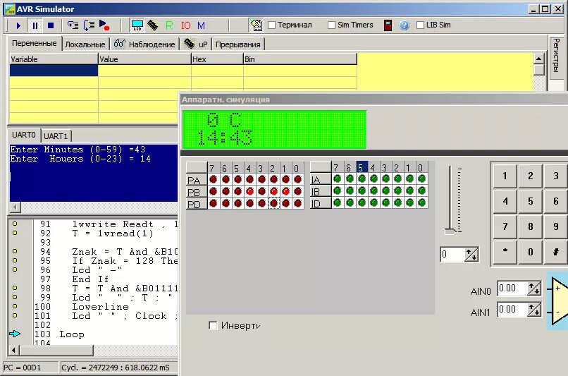Toggle PB bit 4 LED
568x376 pixels.
point(249,191)
